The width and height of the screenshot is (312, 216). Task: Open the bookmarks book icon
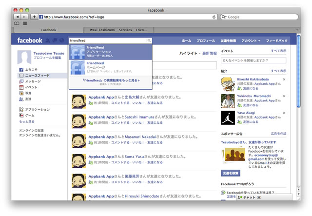click(17, 23)
